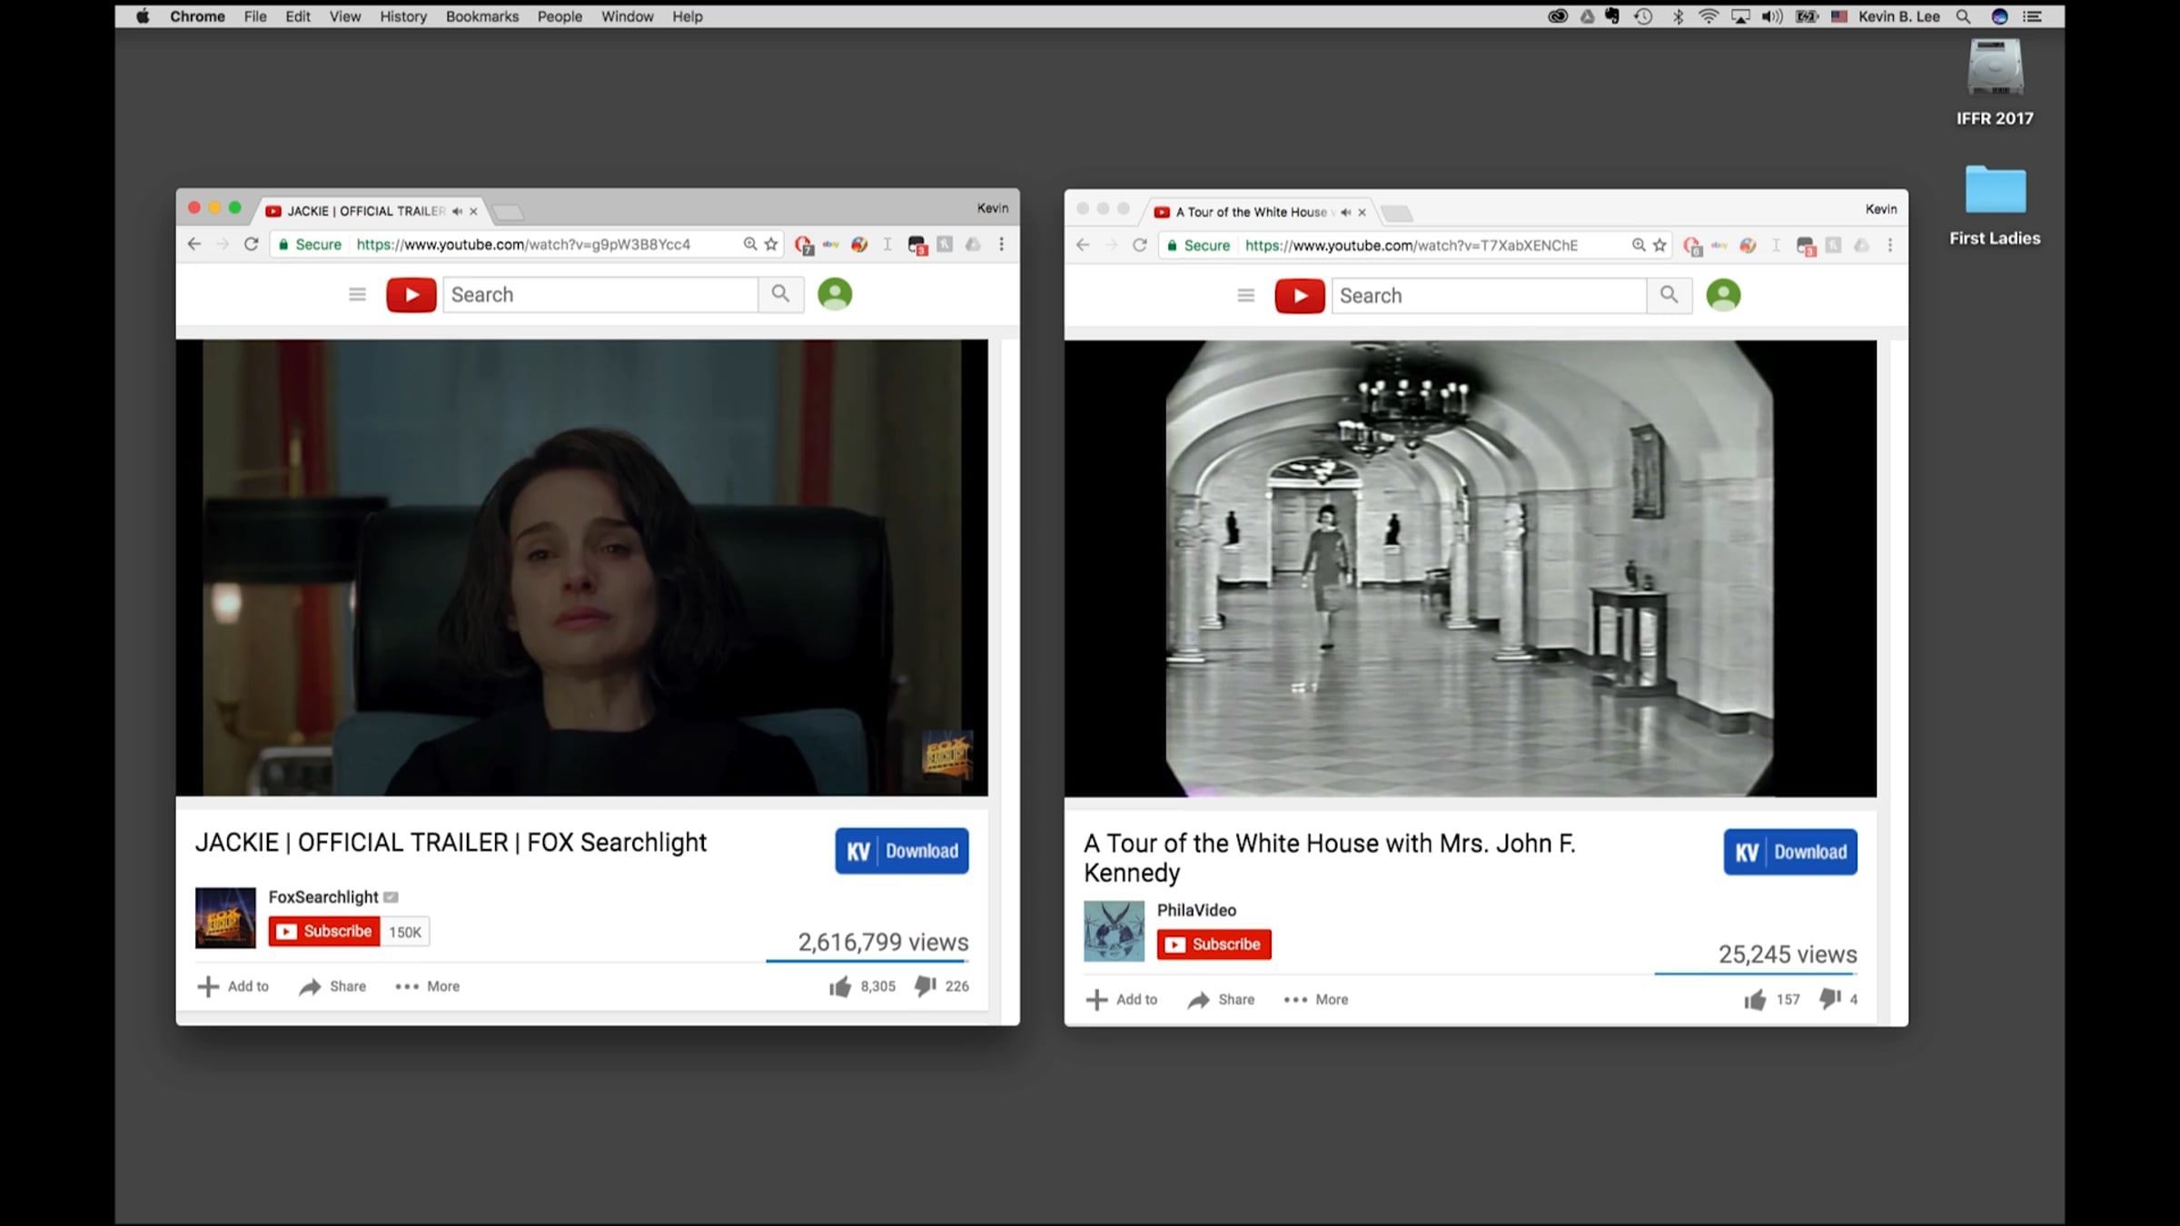Image resolution: width=2180 pixels, height=1226 pixels.
Task: Like the White House tour video
Action: [1755, 1000]
